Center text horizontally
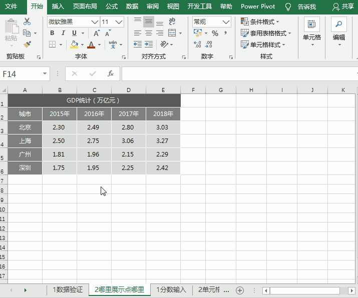 [149, 33]
